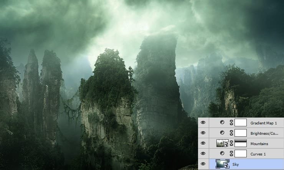Select the Mountains gradient layer mask
The width and height of the screenshot is (284, 170).
pyautogui.click(x=241, y=143)
